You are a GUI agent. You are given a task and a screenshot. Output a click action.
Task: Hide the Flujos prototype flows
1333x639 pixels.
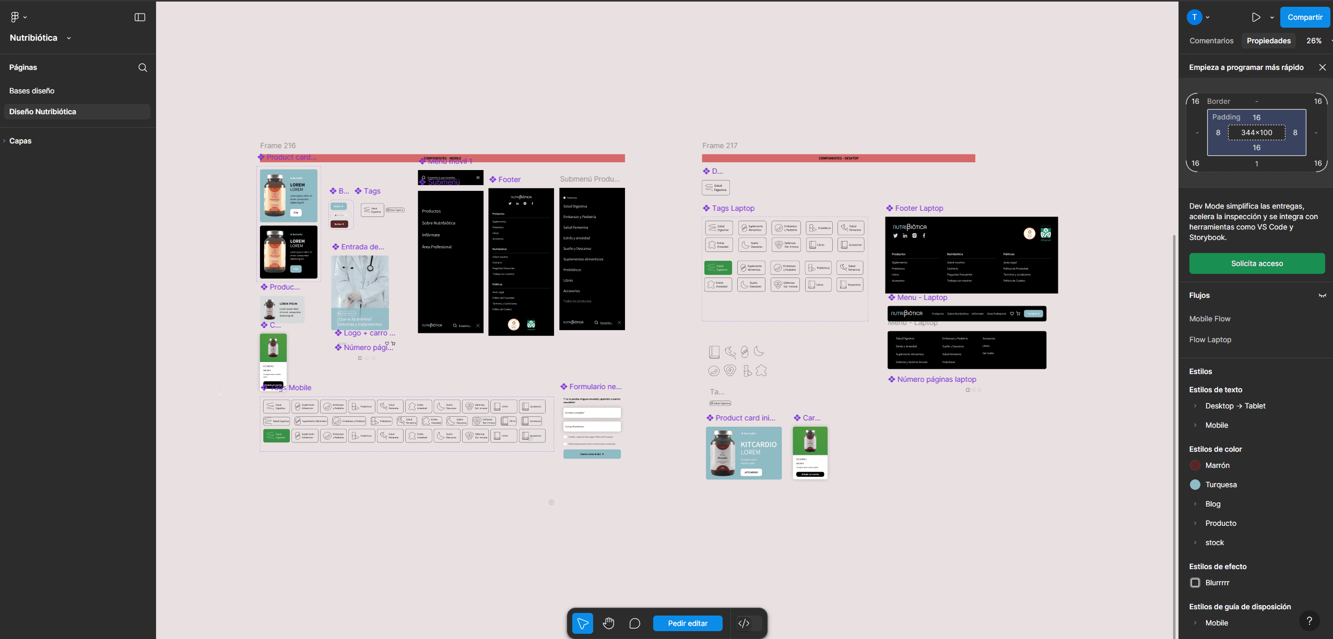(x=1322, y=296)
